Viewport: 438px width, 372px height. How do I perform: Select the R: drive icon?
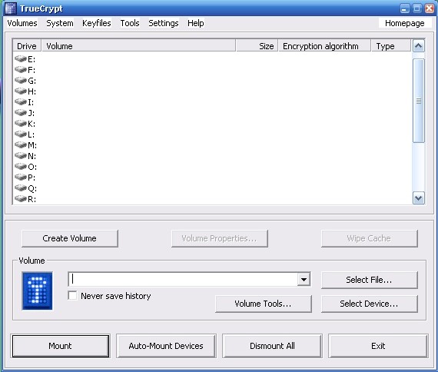tap(21, 199)
